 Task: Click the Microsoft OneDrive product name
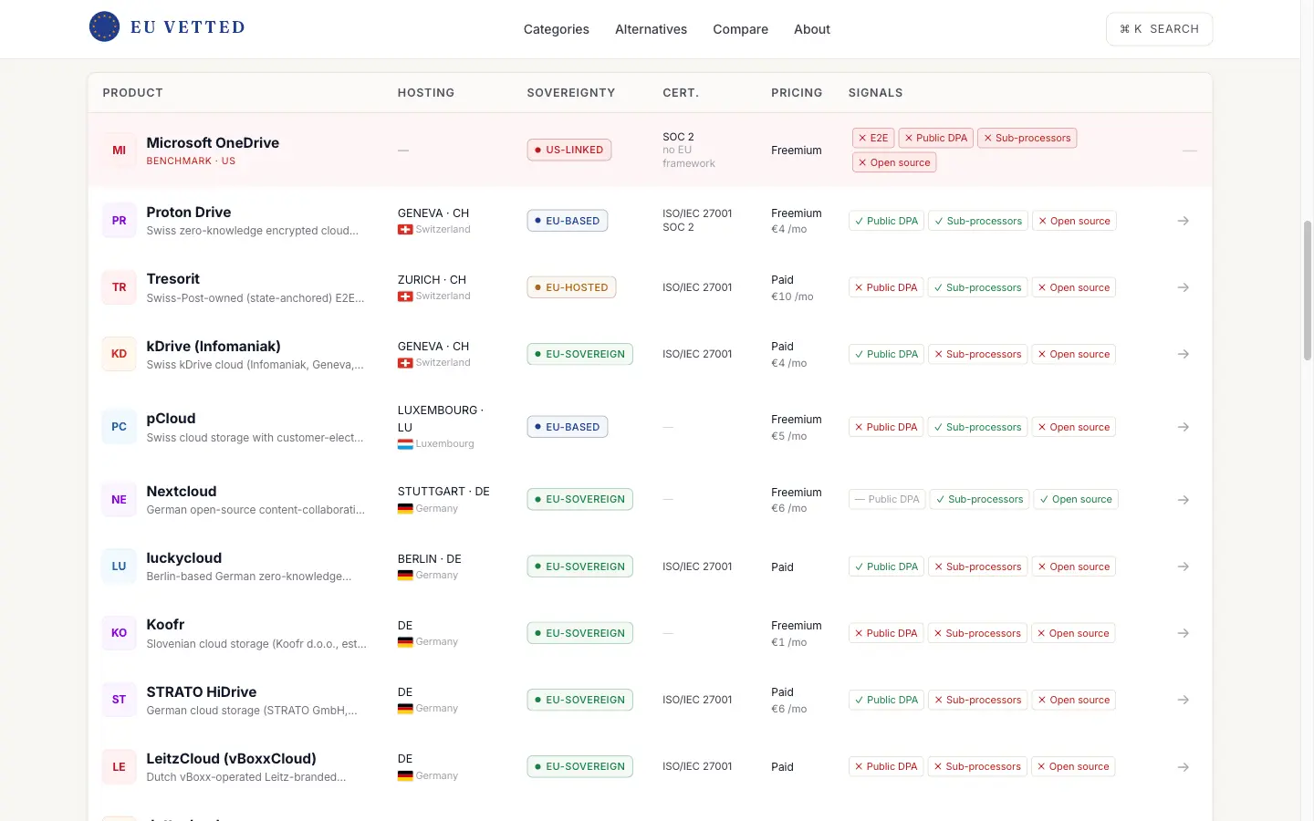pos(213,143)
